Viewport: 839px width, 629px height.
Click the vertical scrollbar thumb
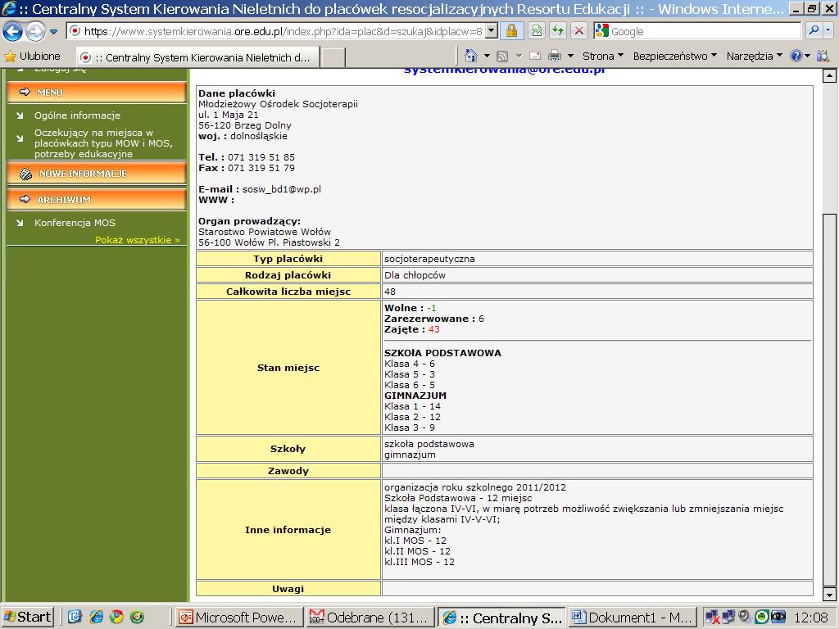(x=829, y=400)
